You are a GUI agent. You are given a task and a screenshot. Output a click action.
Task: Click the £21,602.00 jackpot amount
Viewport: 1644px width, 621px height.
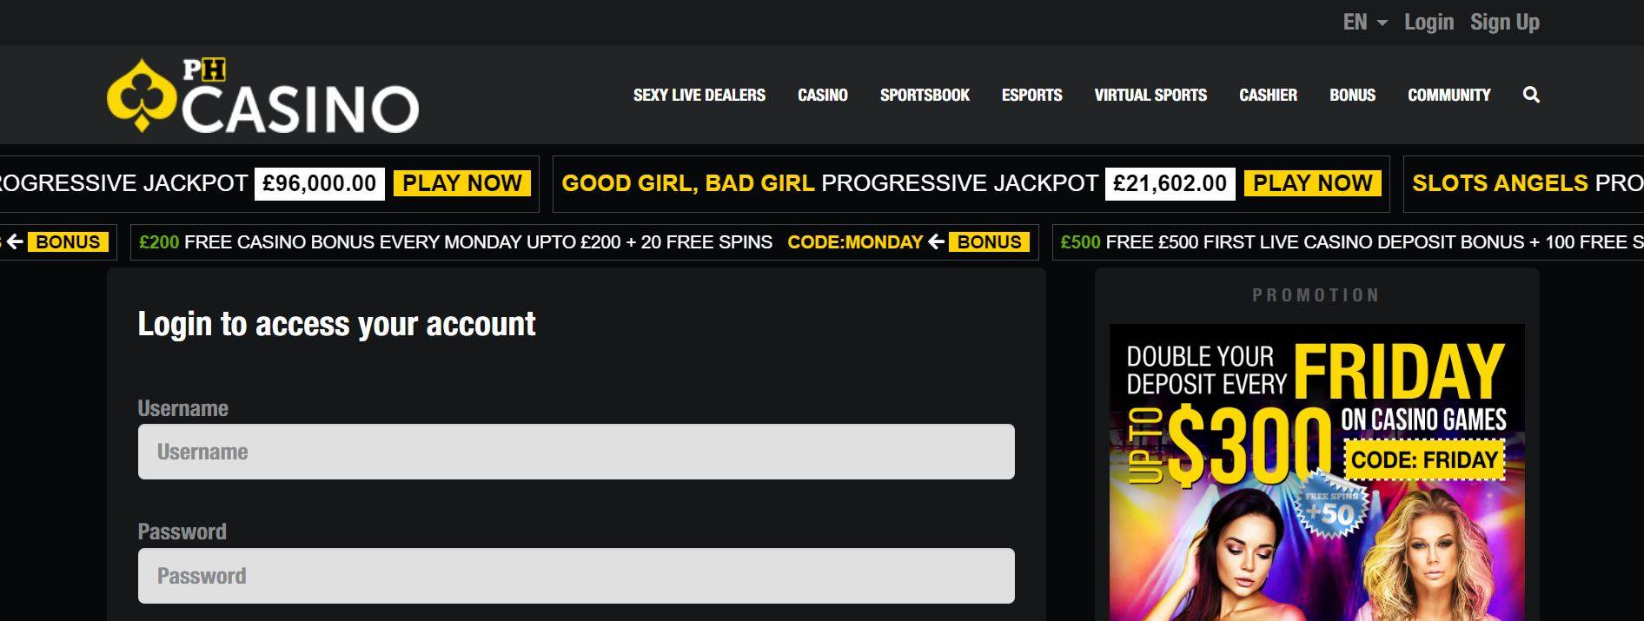coord(1170,183)
